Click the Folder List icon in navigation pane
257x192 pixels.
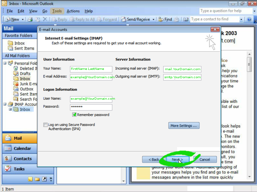tap(37, 179)
